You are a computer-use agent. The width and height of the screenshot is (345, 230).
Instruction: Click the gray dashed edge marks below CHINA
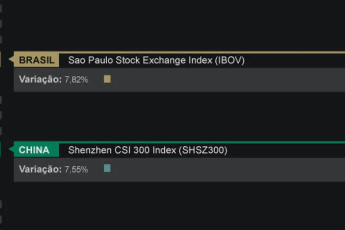tap(1, 212)
